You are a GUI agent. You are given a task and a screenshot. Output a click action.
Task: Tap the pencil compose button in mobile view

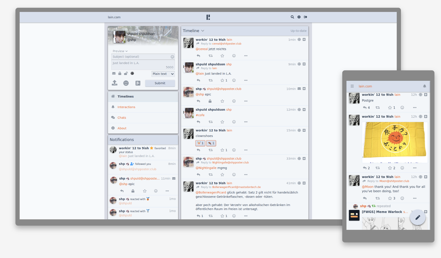click(x=418, y=217)
